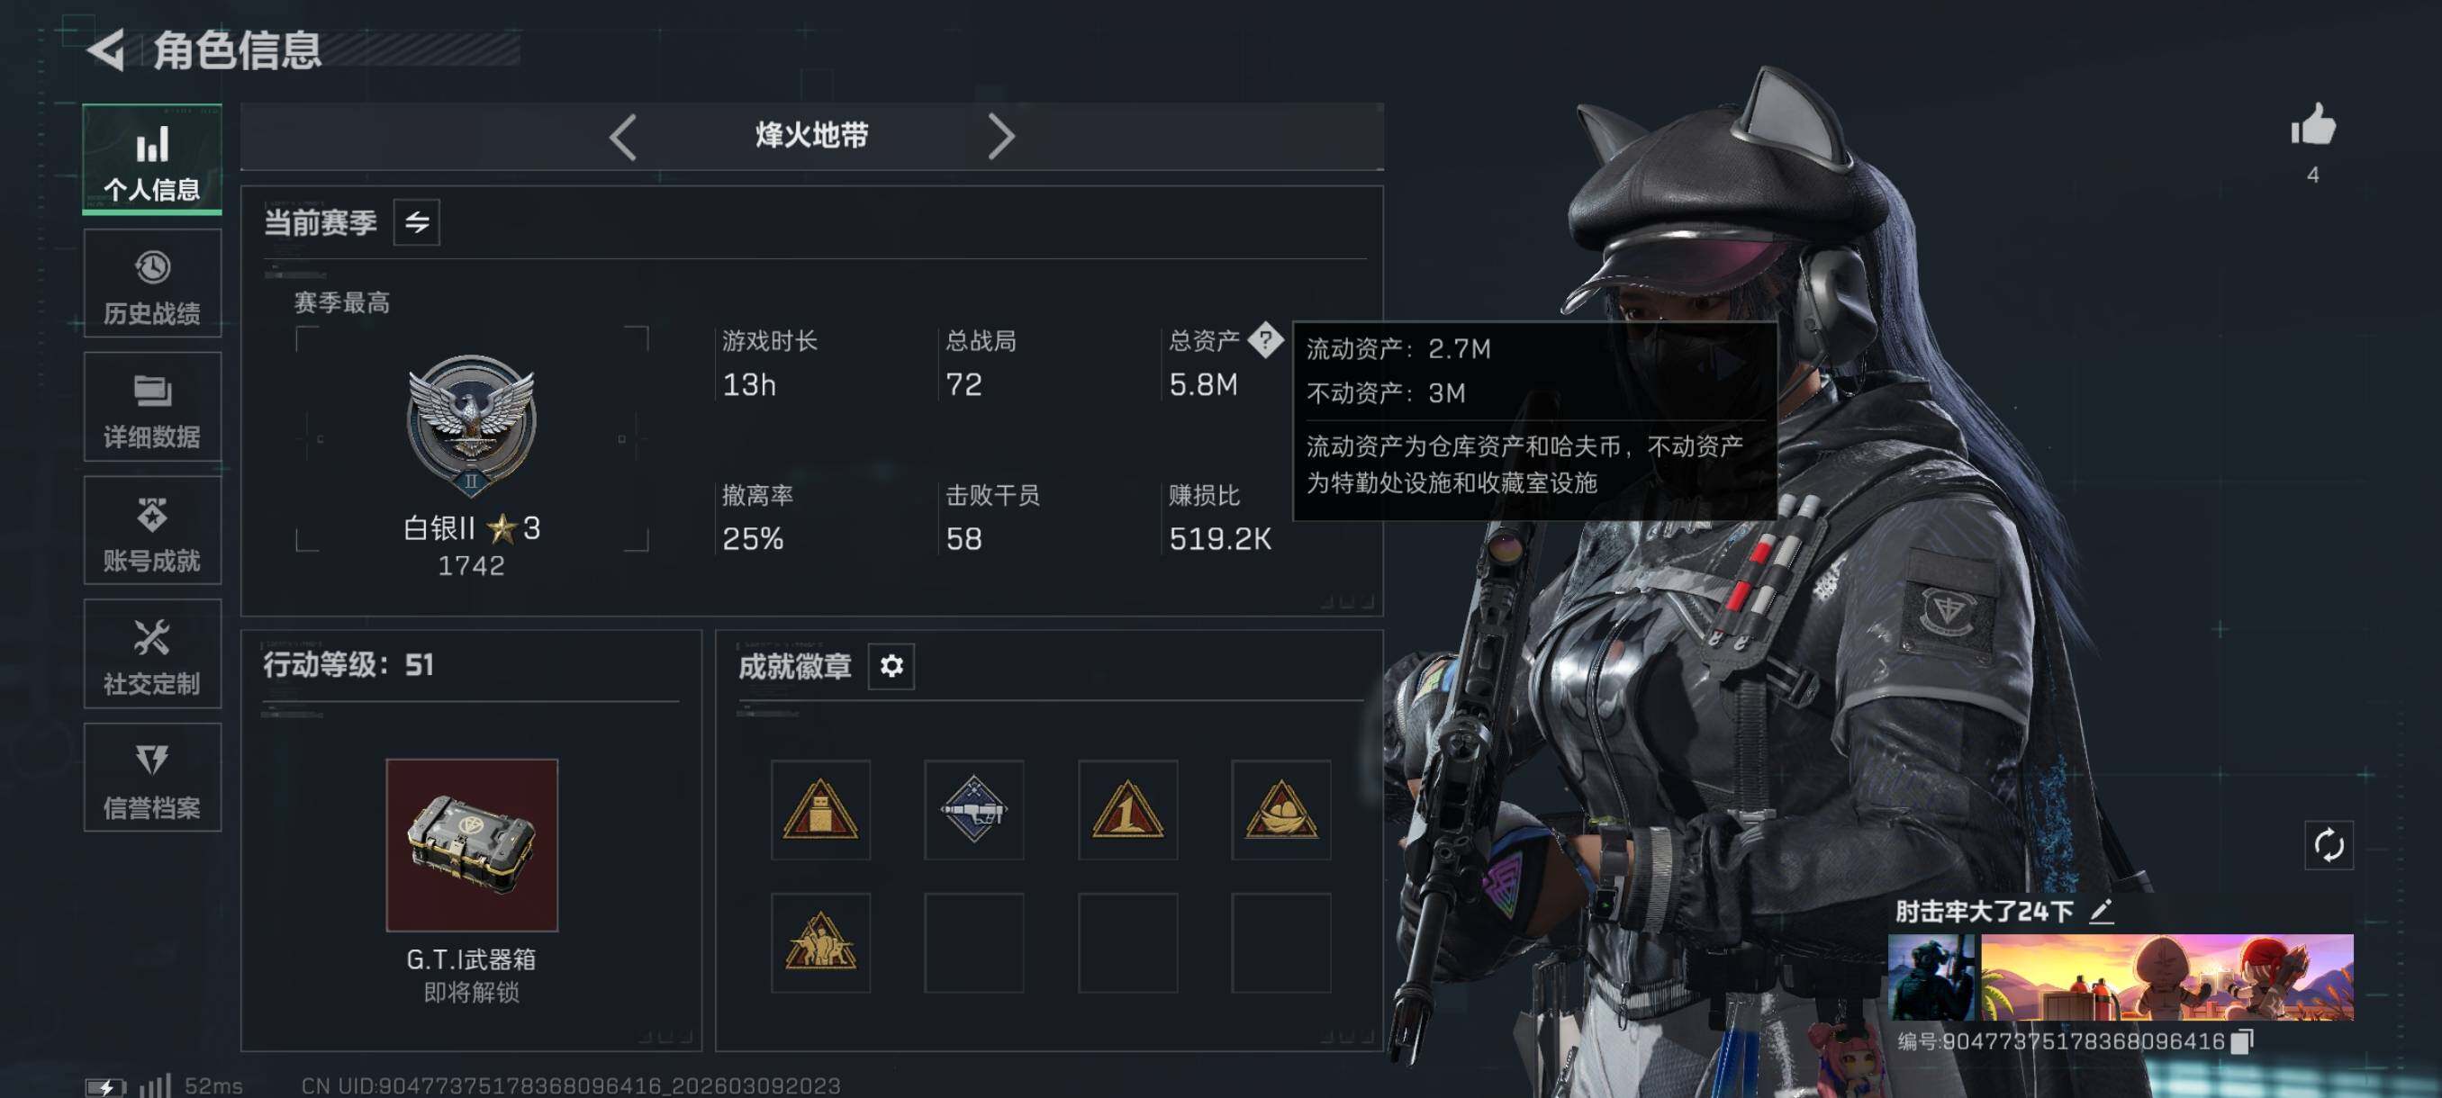
Task: Open the 账号成就 section
Action: (x=153, y=530)
